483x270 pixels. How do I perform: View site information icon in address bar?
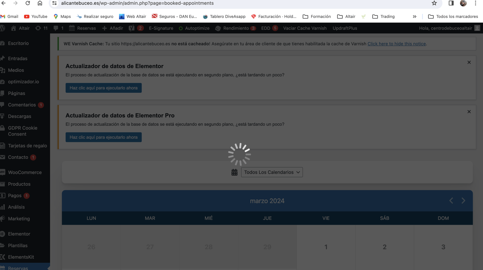click(54, 3)
